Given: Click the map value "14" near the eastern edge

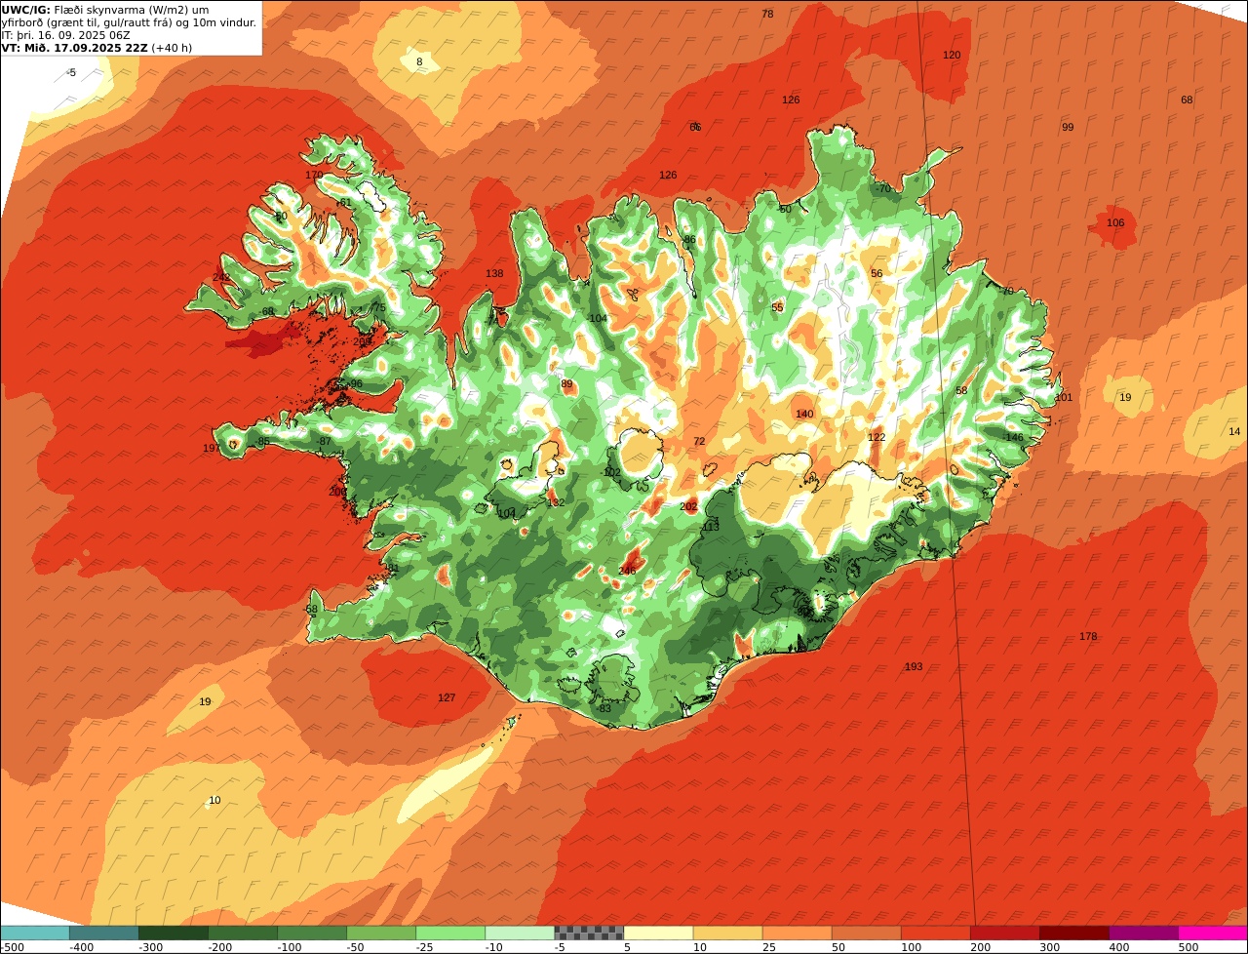Looking at the screenshot, I should 1234,432.
